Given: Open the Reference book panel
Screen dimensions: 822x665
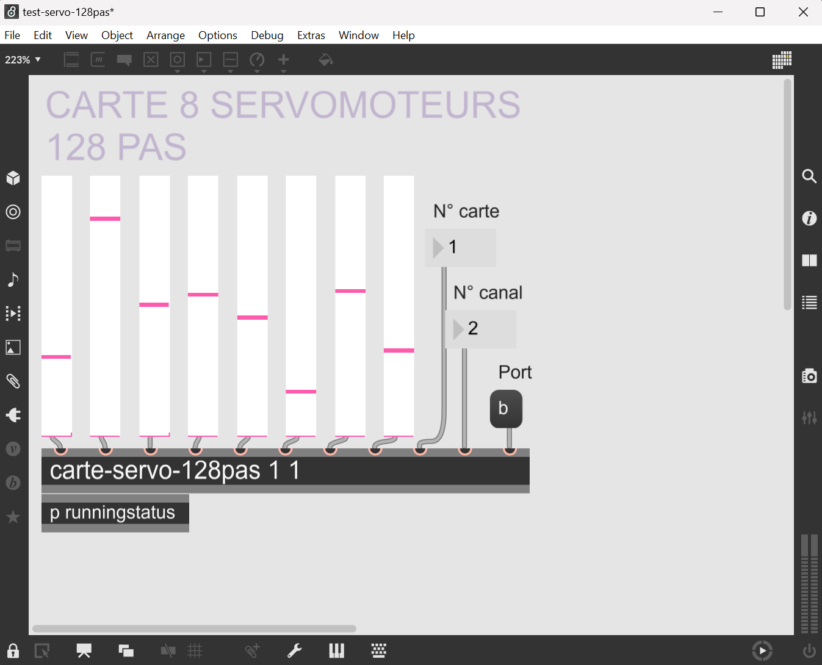Looking at the screenshot, I should [x=809, y=261].
